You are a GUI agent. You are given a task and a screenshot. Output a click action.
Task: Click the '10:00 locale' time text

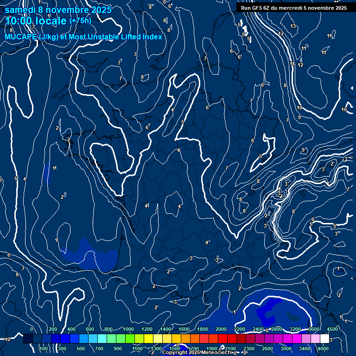[x=36, y=21]
